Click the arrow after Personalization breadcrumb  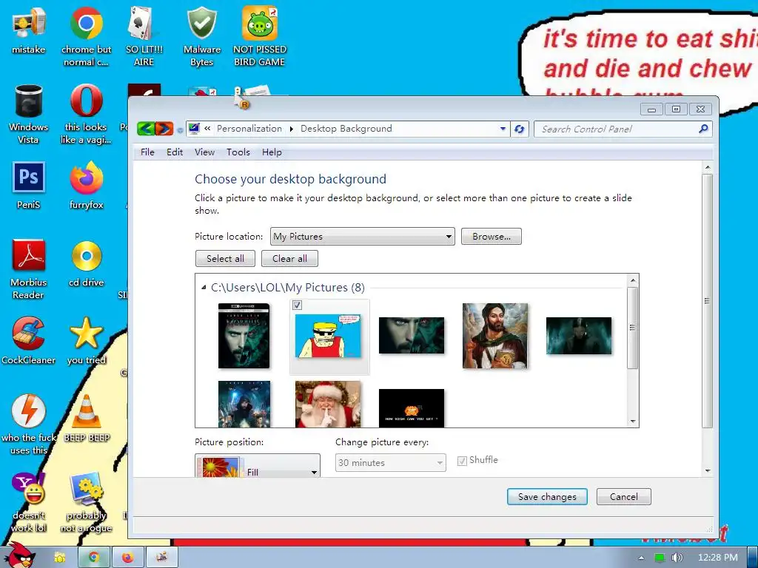(x=292, y=129)
